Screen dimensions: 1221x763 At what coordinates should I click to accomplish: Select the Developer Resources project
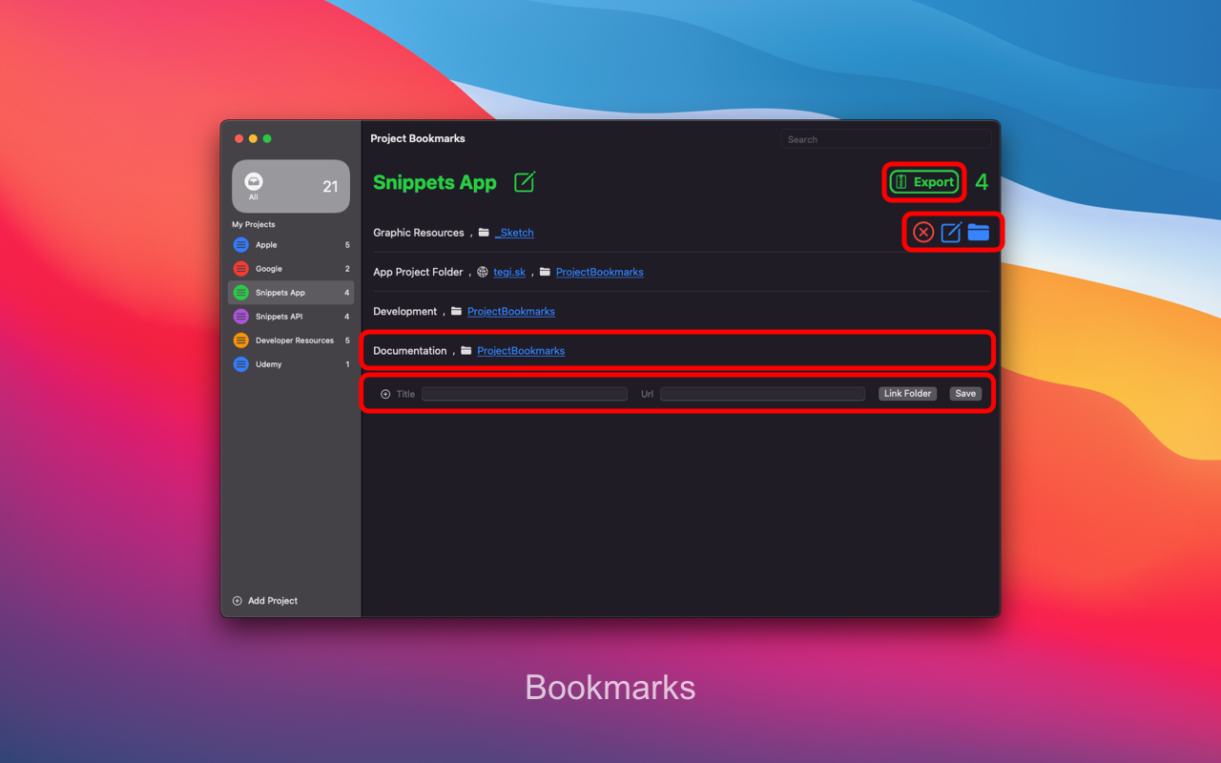[x=291, y=340]
